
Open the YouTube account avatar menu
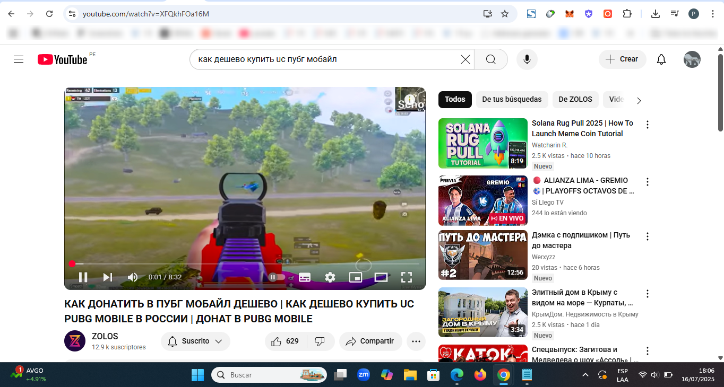(x=692, y=59)
